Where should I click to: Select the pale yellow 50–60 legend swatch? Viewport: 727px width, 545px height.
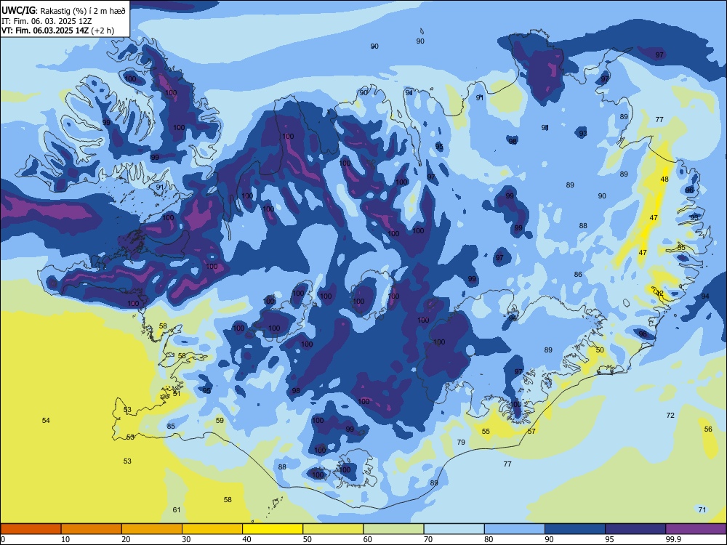[x=333, y=529]
